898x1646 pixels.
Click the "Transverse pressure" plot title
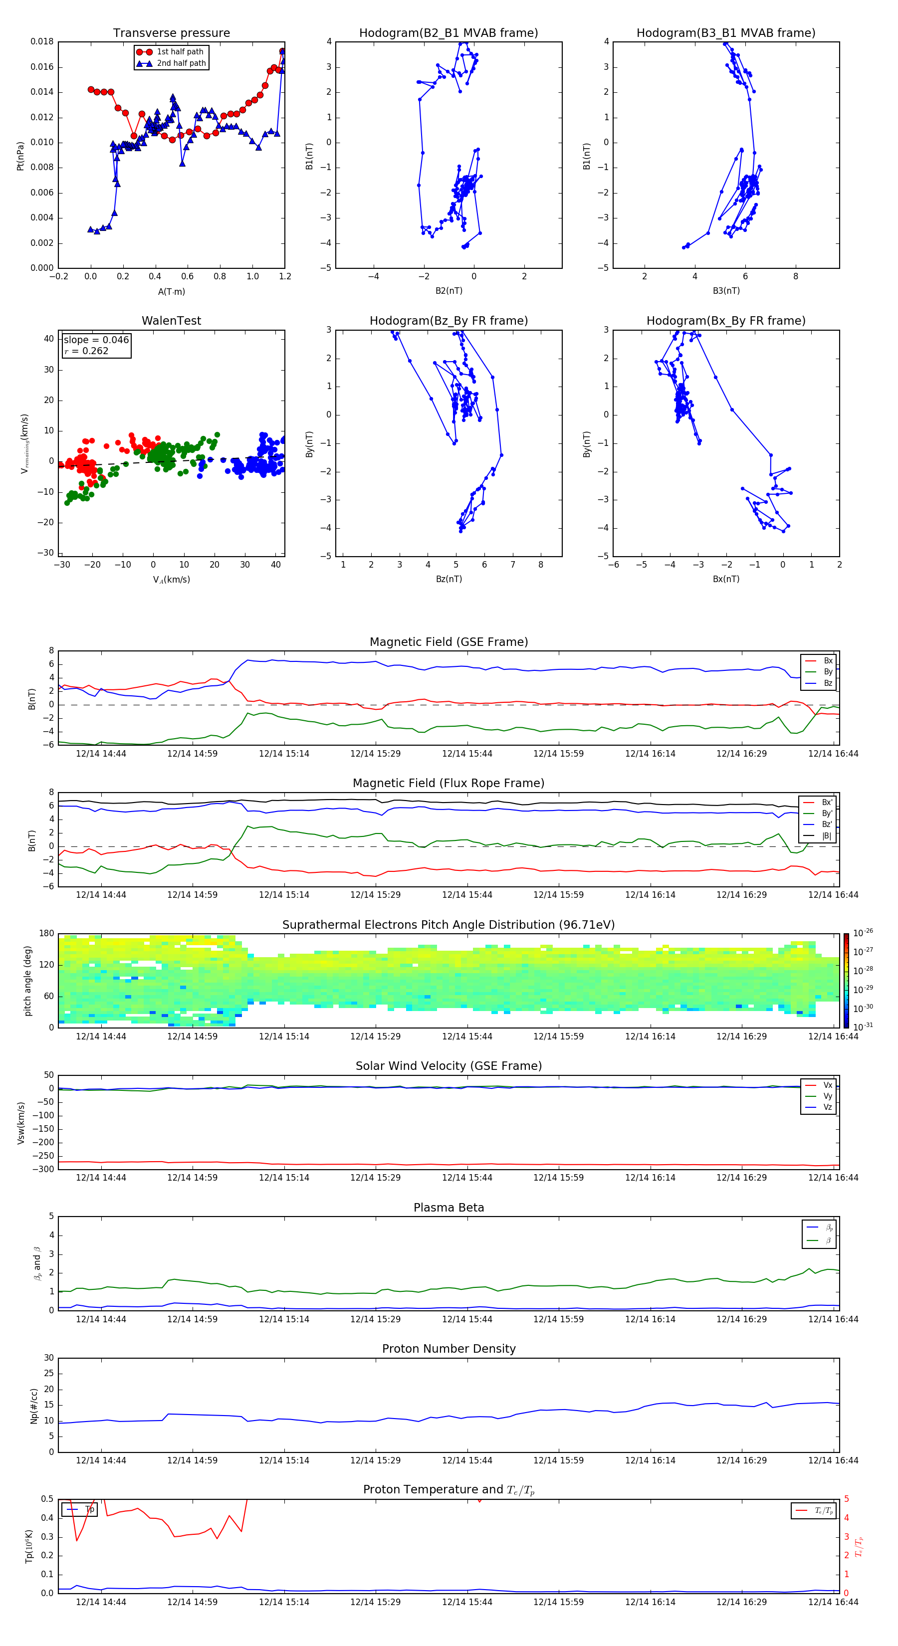pyautogui.click(x=171, y=32)
